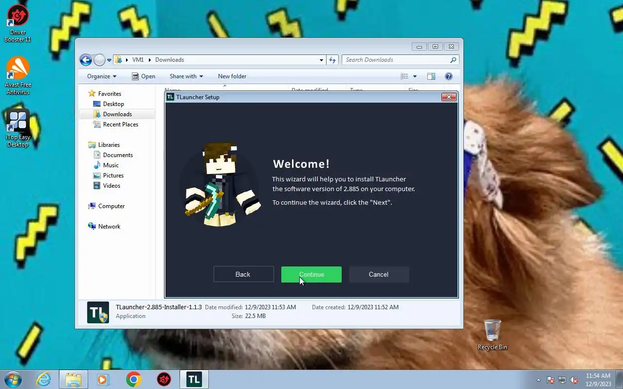623x389 pixels.
Task: Open the Videos library
Action: 111,186
